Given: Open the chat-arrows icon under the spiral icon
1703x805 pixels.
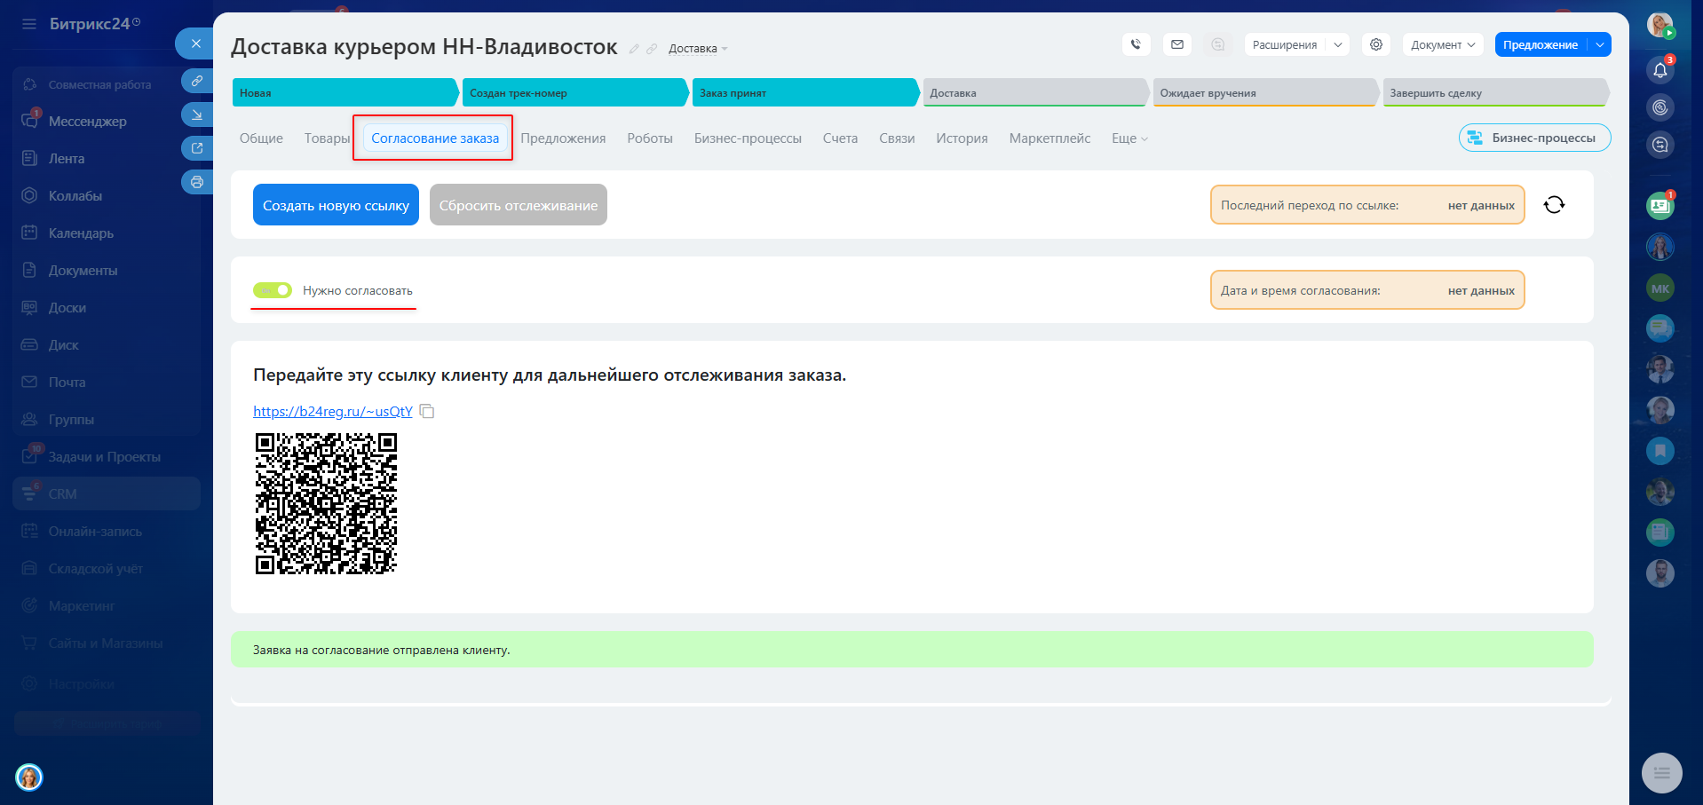Looking at the screenshot, I should (1660, 145).
